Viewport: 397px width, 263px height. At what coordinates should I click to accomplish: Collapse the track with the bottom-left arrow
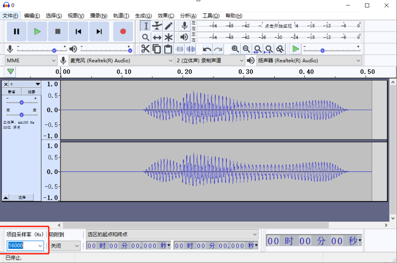point(6,197)
